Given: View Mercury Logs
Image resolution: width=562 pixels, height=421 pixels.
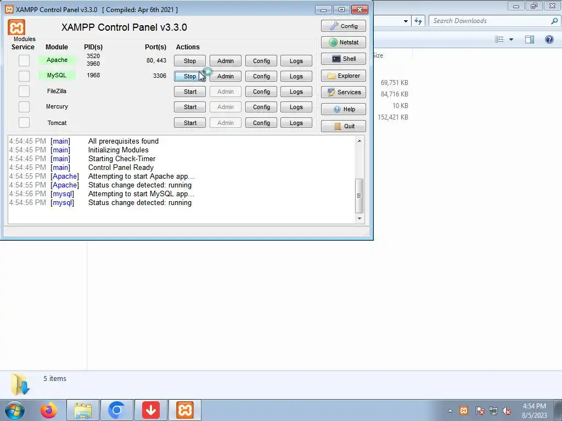Looking at the screenshot, I should tap(296, 107).
